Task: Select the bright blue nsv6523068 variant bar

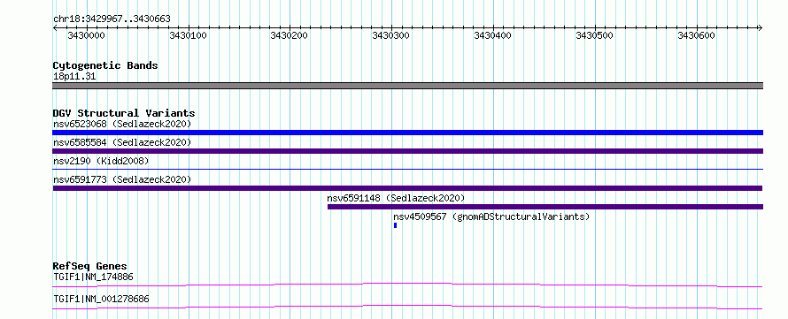Action: [407, 133]
